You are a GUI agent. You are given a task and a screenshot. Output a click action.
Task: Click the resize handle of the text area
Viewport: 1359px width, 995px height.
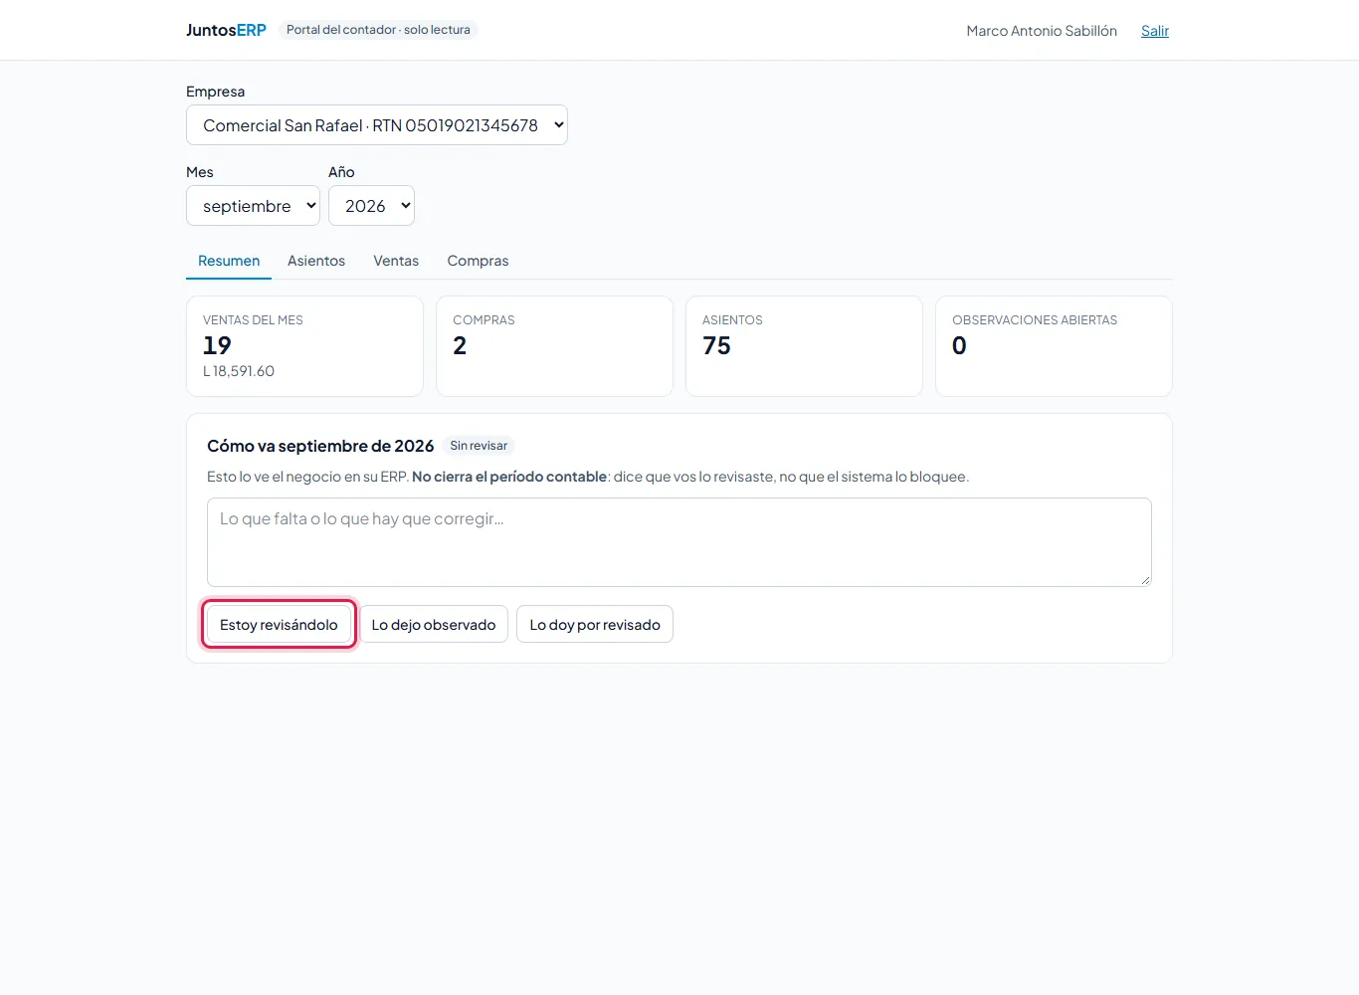1145,580
